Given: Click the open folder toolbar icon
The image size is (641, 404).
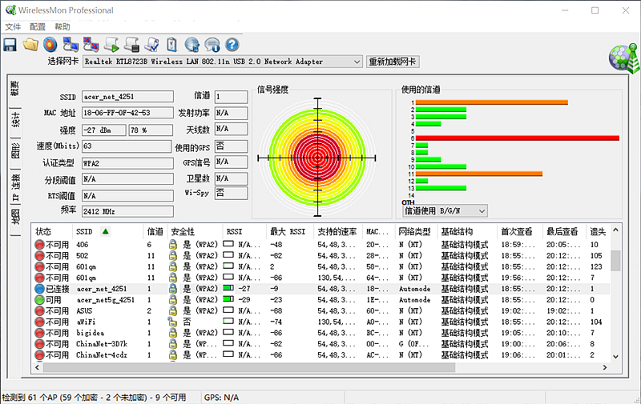Looking at the screenshot, I should pos(31,44).
